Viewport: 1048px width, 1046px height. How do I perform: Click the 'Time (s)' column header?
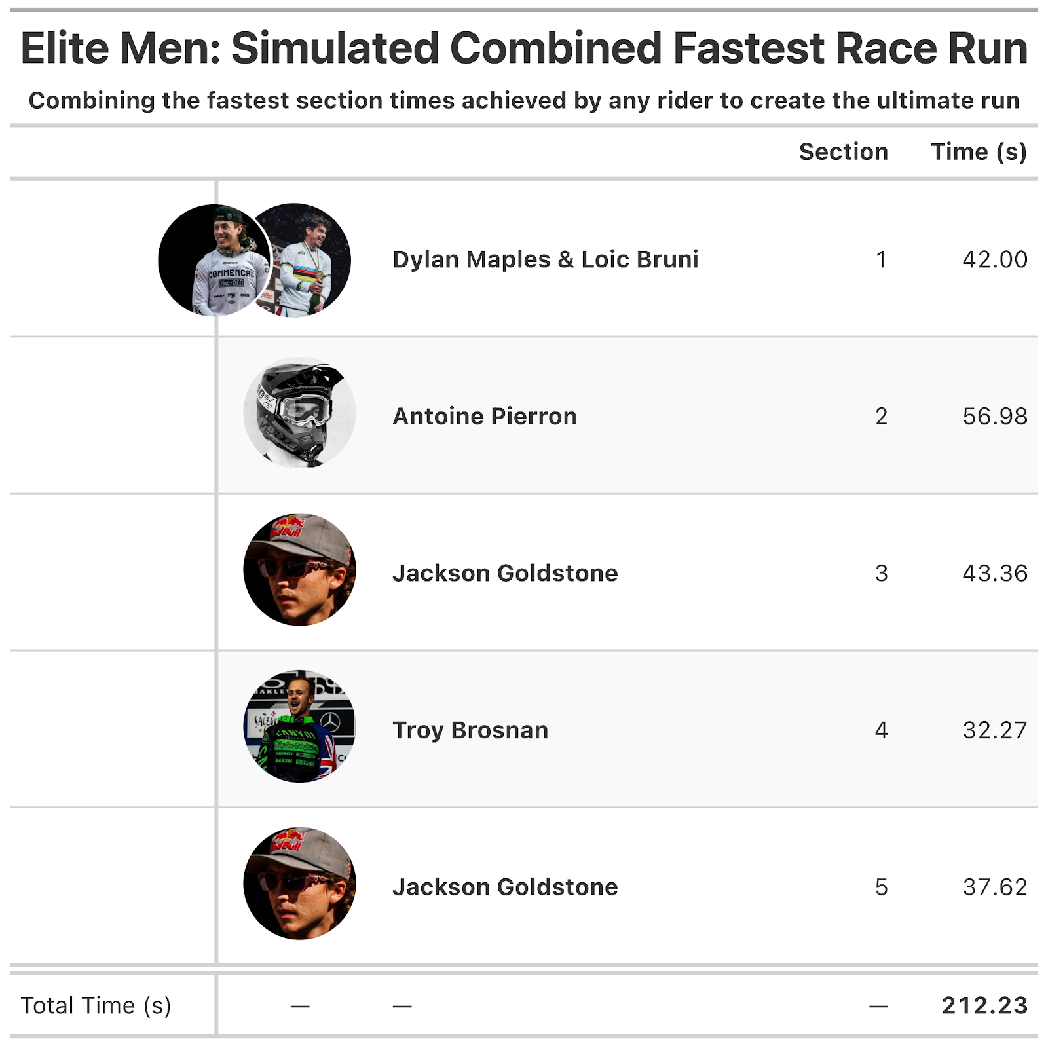(979, 152)
